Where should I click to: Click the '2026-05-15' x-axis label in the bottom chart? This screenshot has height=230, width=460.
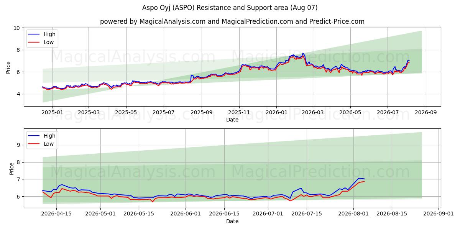pyautogui.click(x=139, y=214)
